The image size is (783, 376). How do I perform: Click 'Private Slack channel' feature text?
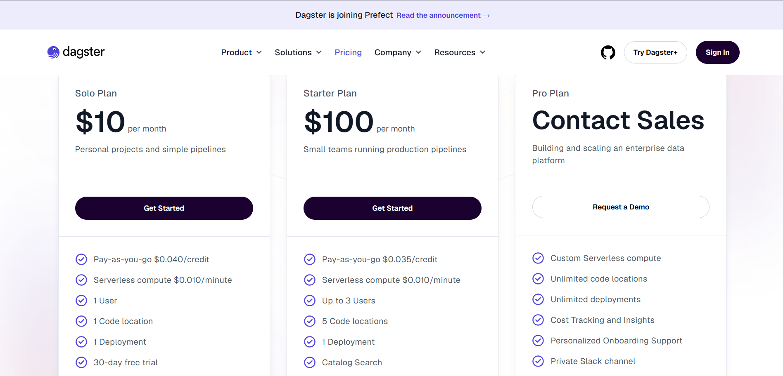593,361
